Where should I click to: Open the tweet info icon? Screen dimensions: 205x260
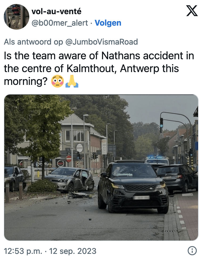point(192,251)
